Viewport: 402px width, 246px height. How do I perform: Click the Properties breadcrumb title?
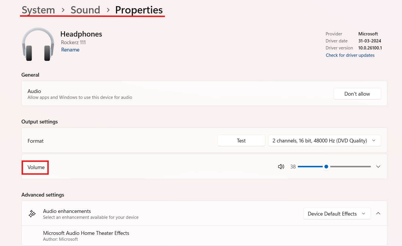pyautogui.click(x=139, y=10)
